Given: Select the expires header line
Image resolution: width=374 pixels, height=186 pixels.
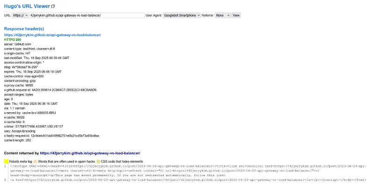Looking at the screenshot, I should coord(33,72).
